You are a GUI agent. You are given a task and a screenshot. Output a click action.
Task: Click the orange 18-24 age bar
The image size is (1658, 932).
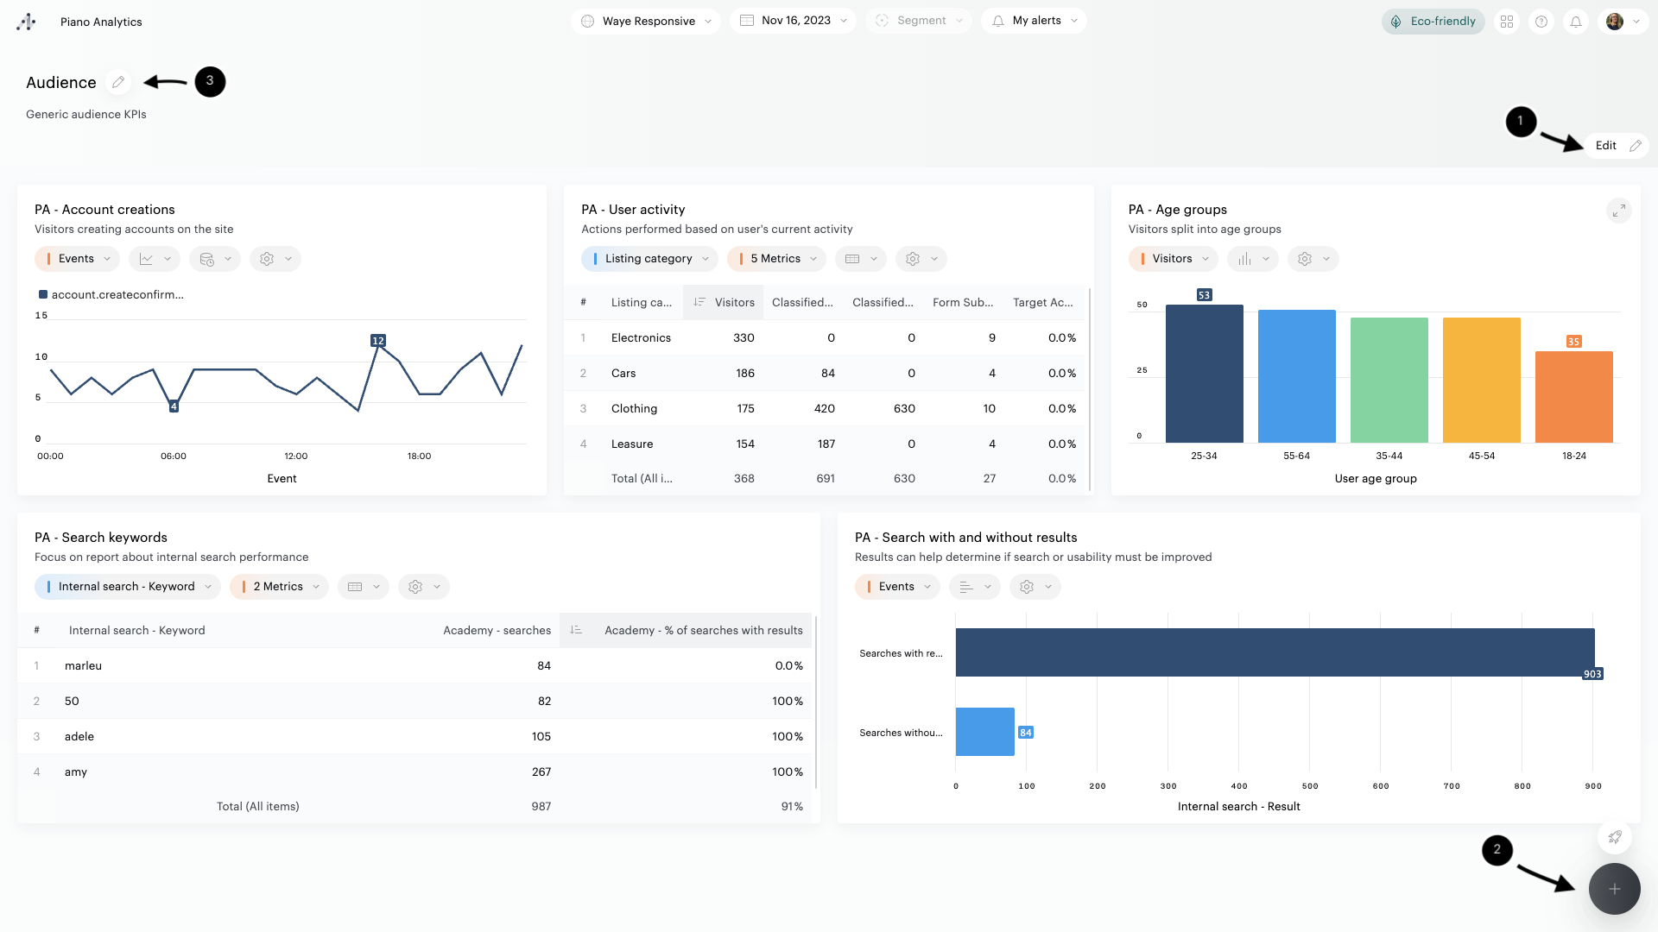1573,397
